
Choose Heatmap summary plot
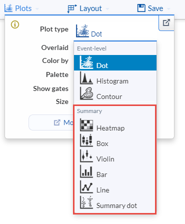115,125
